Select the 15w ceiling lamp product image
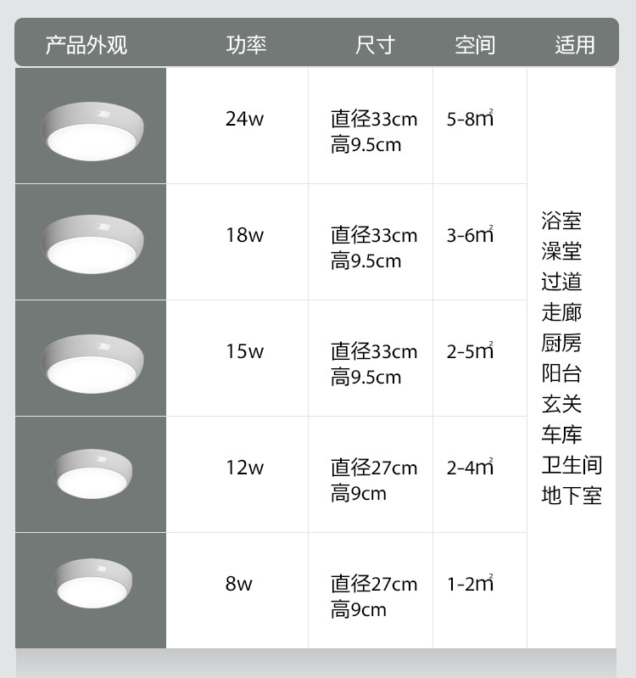Screen dimensions: 636x678 pyautogui.click(x=92, y=359)
